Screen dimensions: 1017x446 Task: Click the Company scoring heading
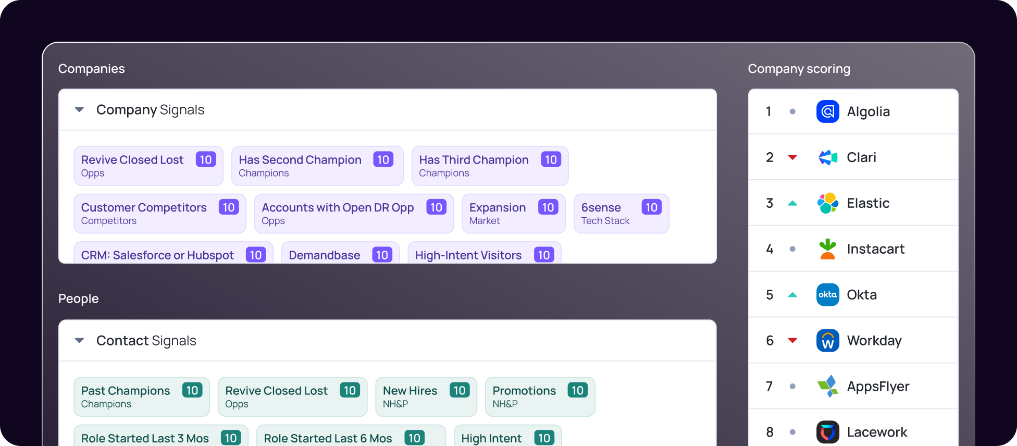click(x=799, y=69)
